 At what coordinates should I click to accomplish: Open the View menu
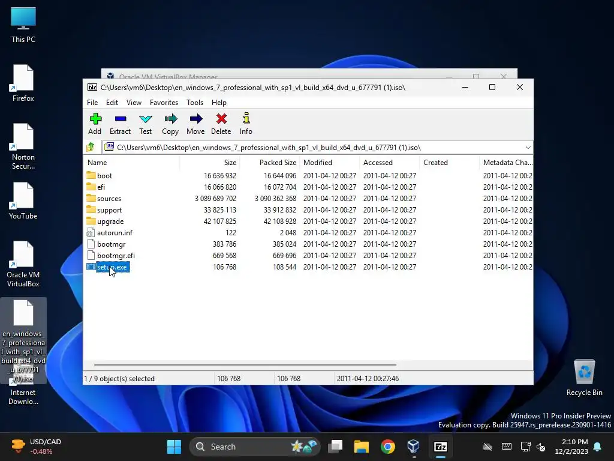tap(134, 102)
